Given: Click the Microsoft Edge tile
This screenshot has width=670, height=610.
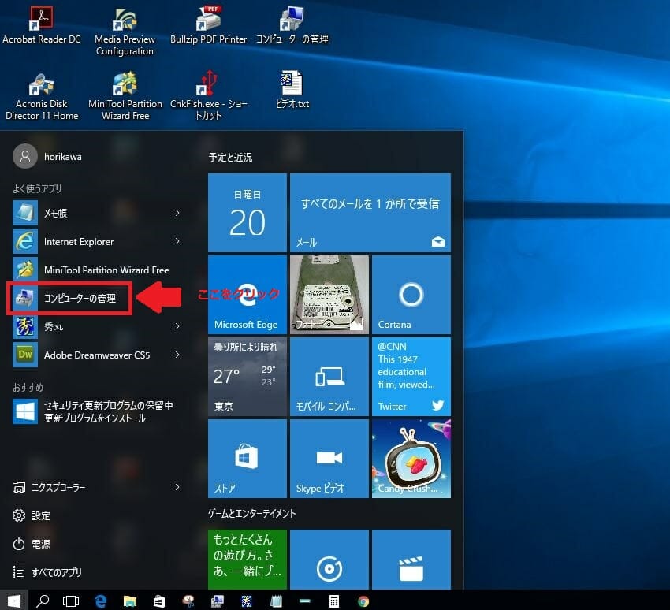Looking at the screenshot, I should (x=247, y=294).
